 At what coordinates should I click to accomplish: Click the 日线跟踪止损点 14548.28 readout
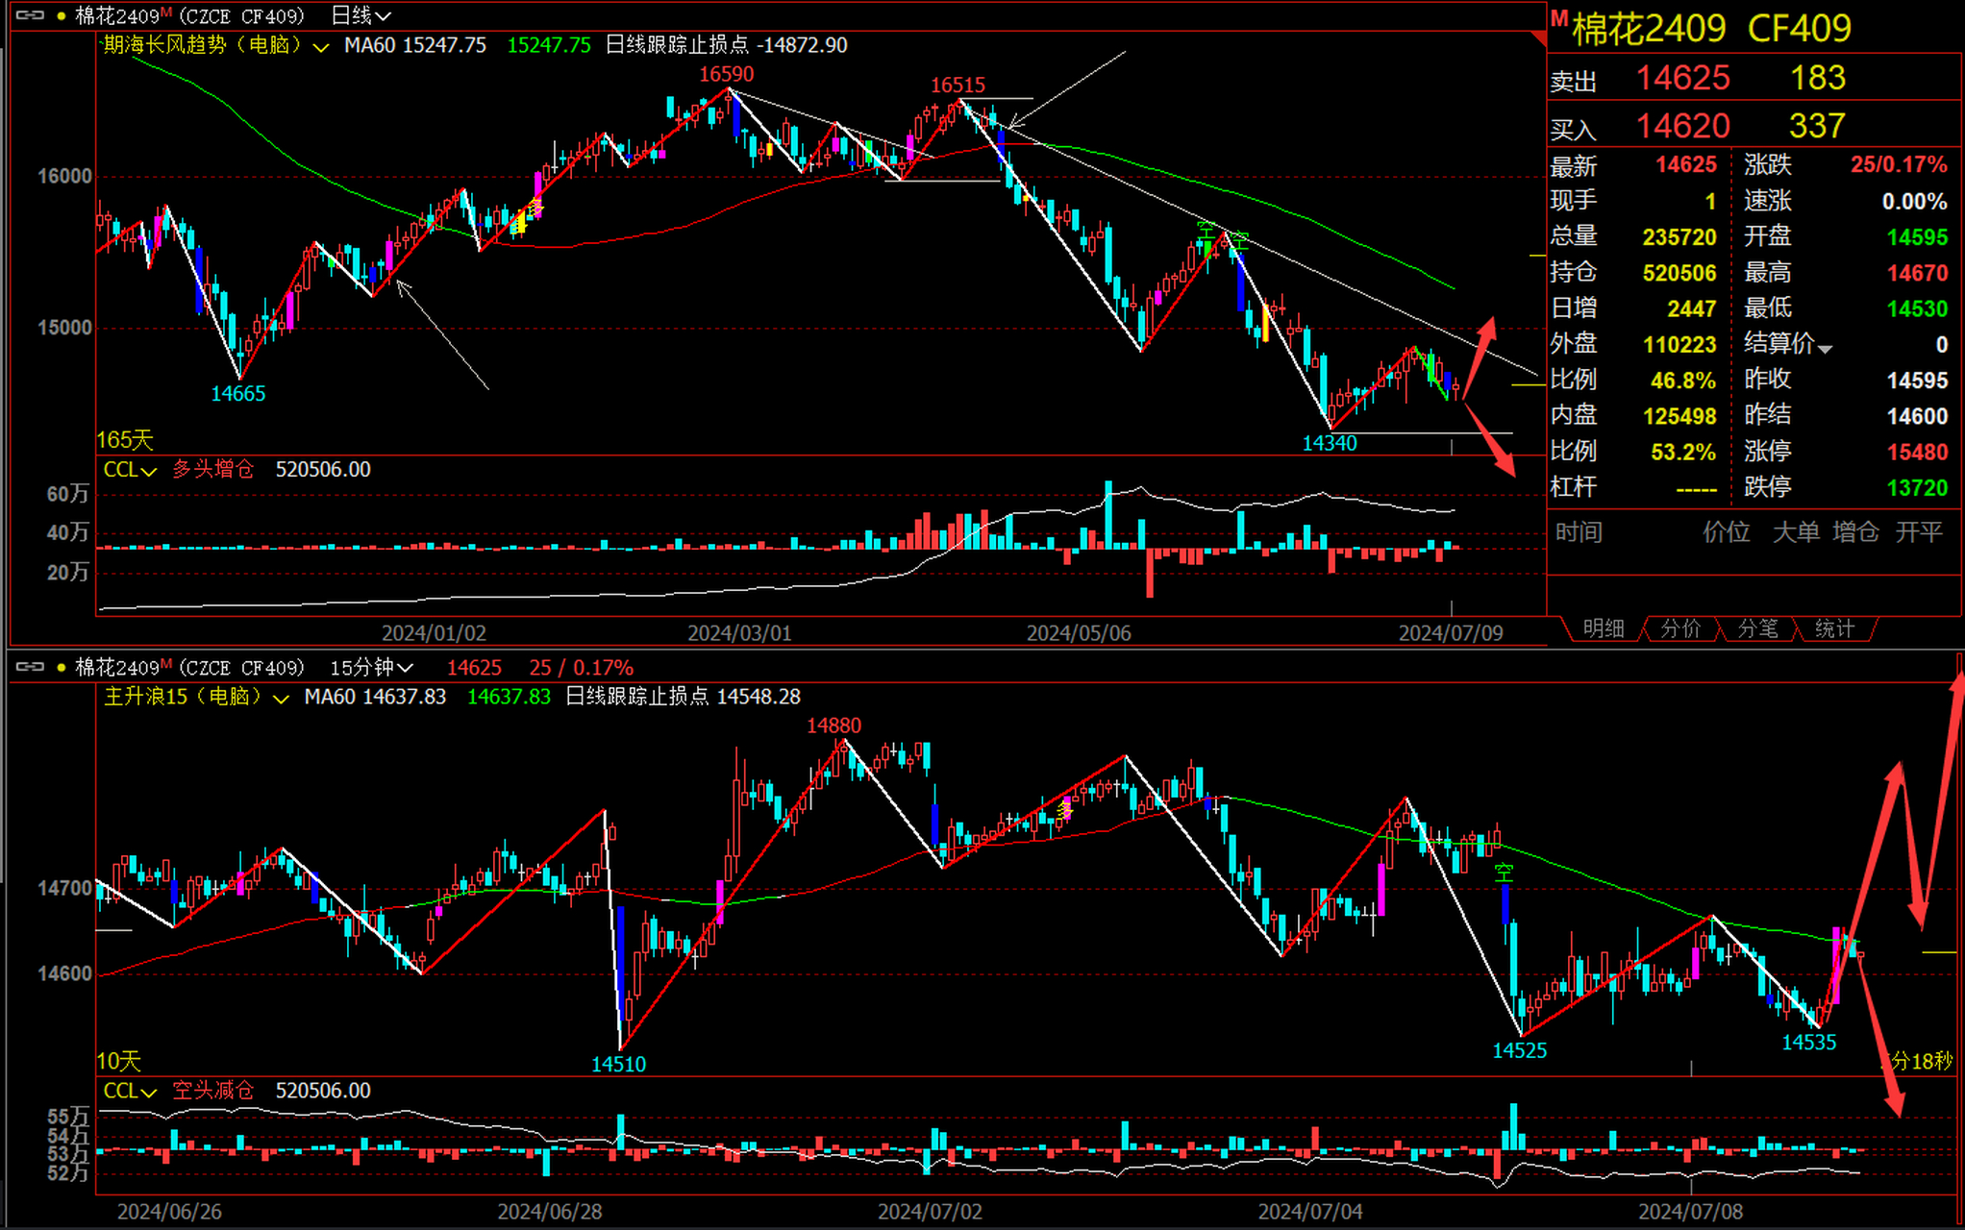683,697
